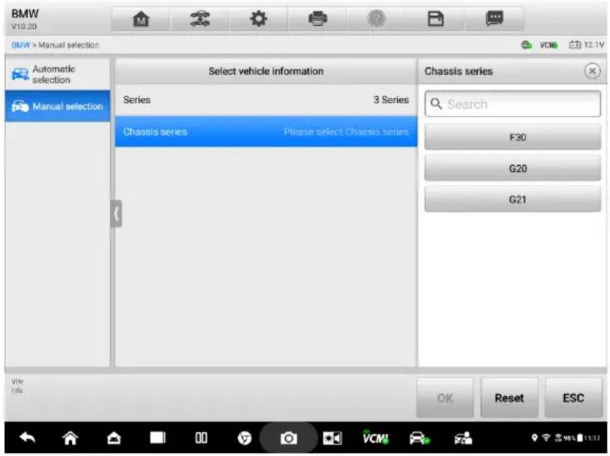Click the ESC button
Viewport: 610px width, 456px height.
tap(573, 398)
